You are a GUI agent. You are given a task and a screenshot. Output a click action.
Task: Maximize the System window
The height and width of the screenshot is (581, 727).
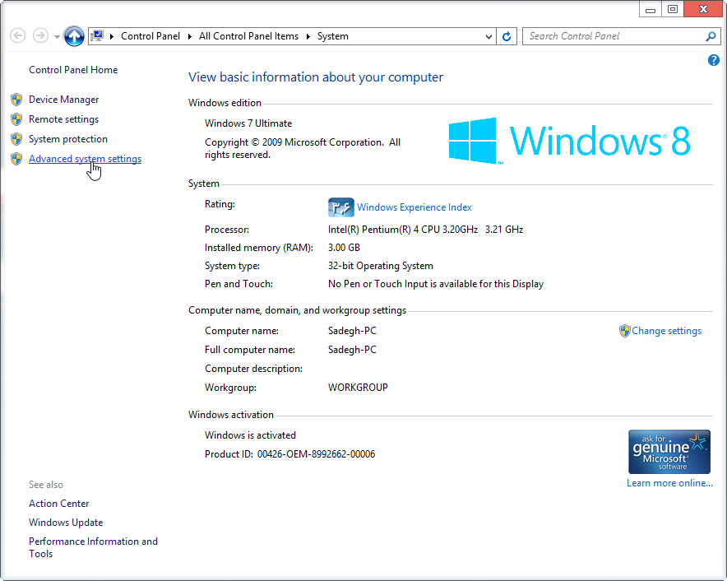tap(673, 9)
